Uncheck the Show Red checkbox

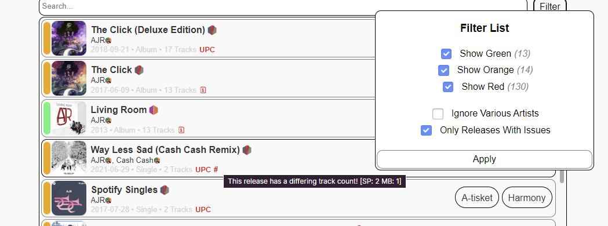point(448,87)
